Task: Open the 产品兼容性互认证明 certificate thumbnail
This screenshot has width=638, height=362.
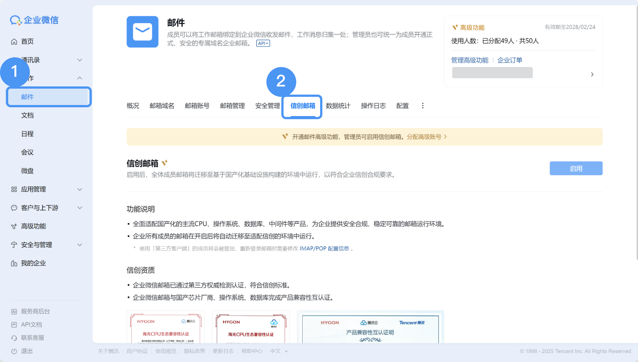Action: (x=370, y=327)
